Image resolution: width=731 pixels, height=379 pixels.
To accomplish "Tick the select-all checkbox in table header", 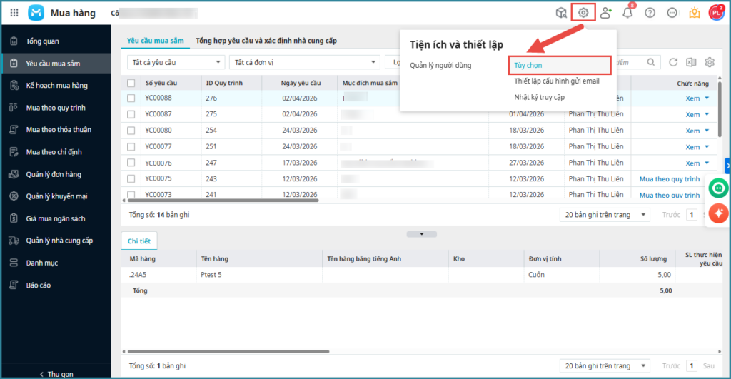I will pos(131,83).
